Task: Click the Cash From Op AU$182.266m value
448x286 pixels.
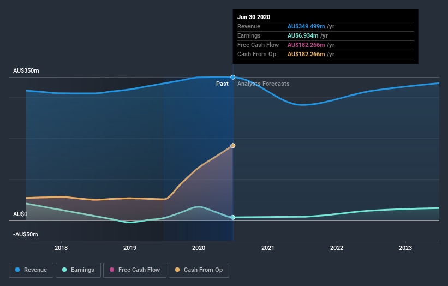Action: [306, 54]
